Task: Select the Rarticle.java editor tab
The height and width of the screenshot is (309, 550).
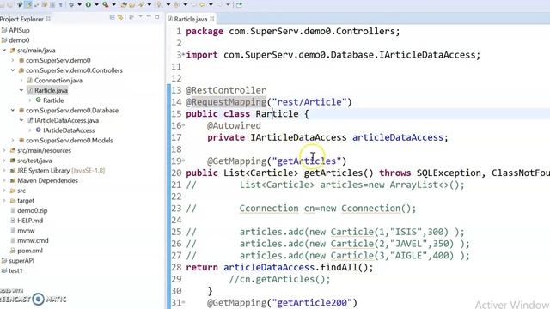Action: [x=191, y=19]
